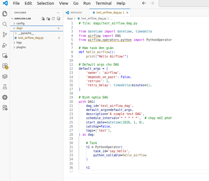The width and height of the screenshot is (209, 181).
Task: Open the Run and Debug view
Action: [x=5, y=45]
